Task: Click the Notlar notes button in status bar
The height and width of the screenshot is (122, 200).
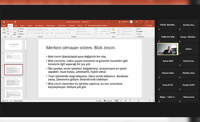Action: [99, 101]
